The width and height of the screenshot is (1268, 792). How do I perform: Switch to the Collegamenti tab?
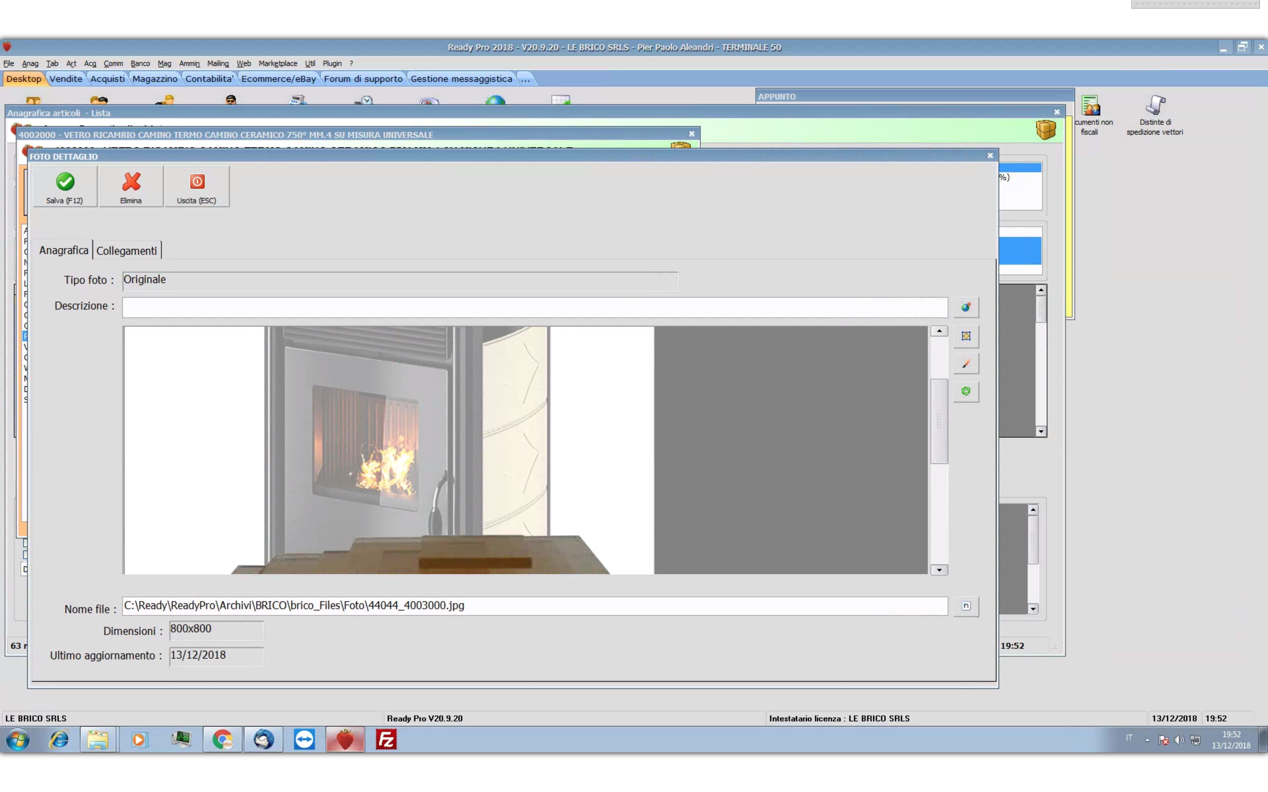pos(126,251)
